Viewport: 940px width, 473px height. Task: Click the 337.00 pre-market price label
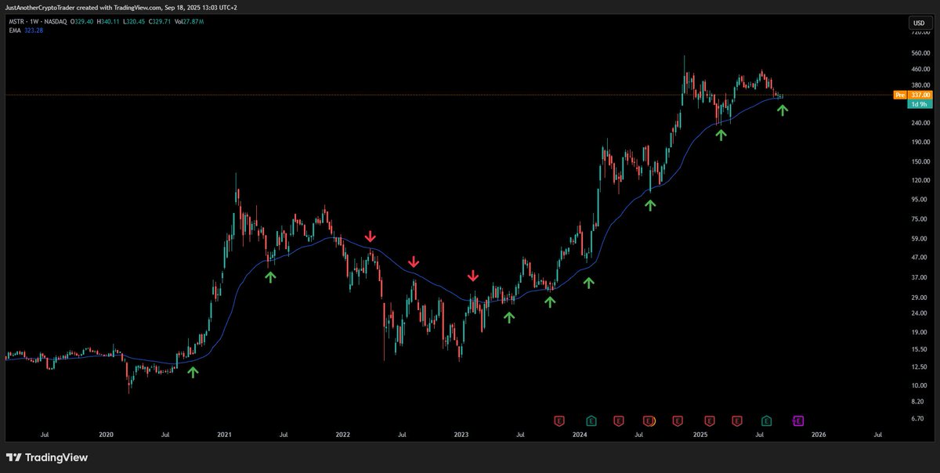[920, 95]
